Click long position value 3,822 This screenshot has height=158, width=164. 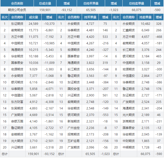pos(90,63)
